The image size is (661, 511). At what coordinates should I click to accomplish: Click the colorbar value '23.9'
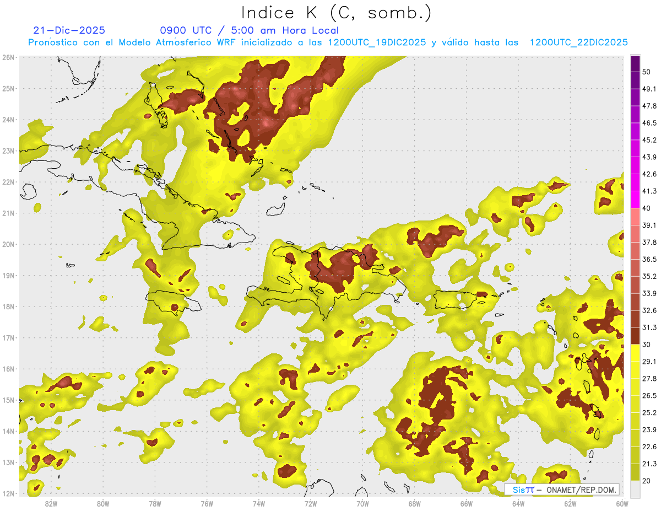[x=649, y=430]
